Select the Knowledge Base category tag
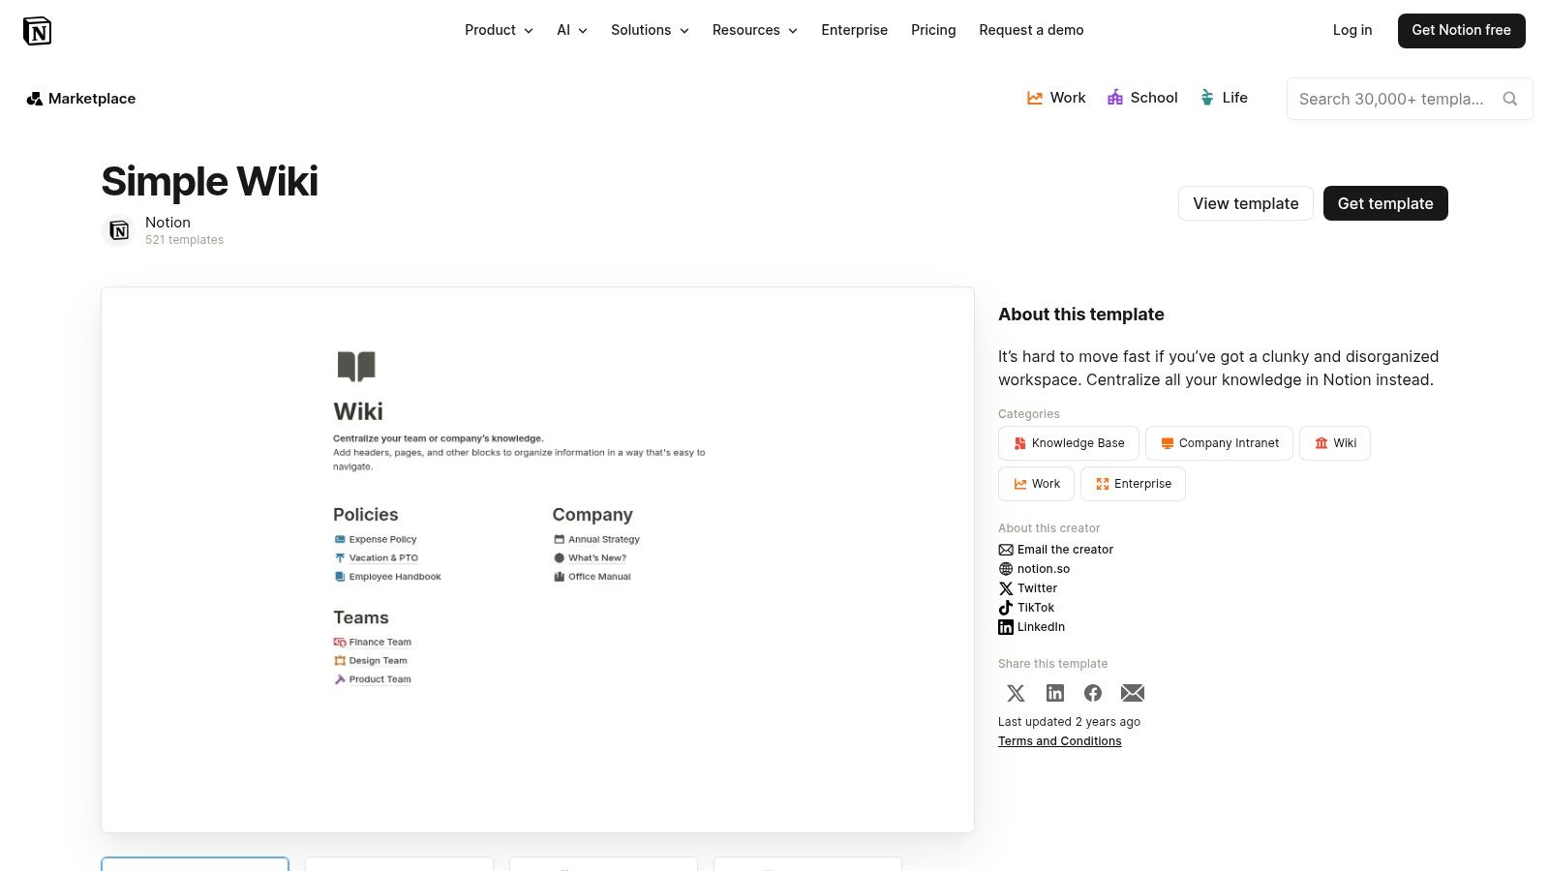This screenshot has width=1549, height=871. click(x=1069, y=443)
